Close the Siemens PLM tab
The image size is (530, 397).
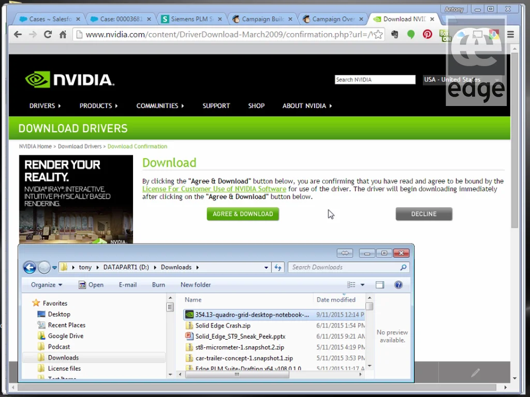coord(219,19)
